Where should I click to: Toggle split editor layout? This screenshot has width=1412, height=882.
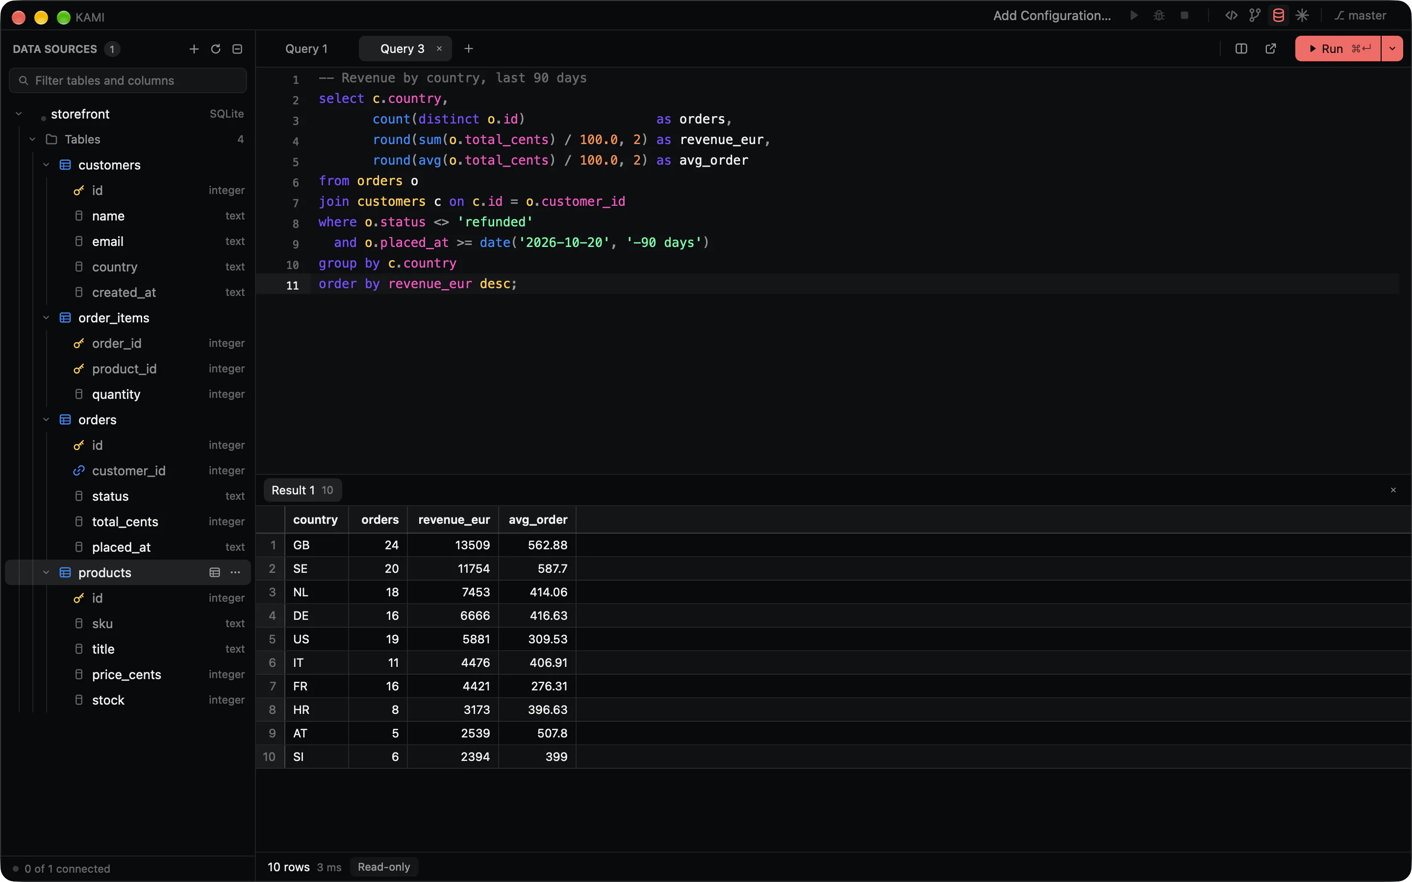[x=1241, y=49]
